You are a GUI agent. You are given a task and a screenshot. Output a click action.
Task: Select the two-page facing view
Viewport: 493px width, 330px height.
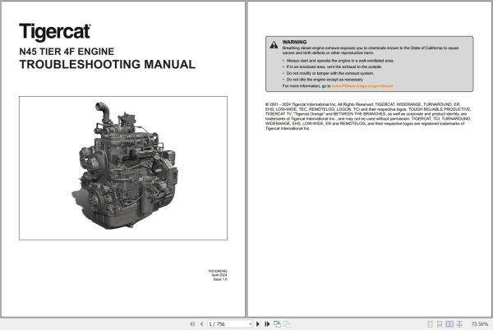[449, 323]
